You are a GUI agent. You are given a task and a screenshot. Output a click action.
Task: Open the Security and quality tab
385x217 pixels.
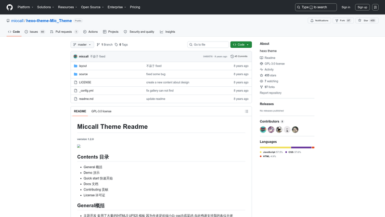pyautogui.click(x=139, y=32)
